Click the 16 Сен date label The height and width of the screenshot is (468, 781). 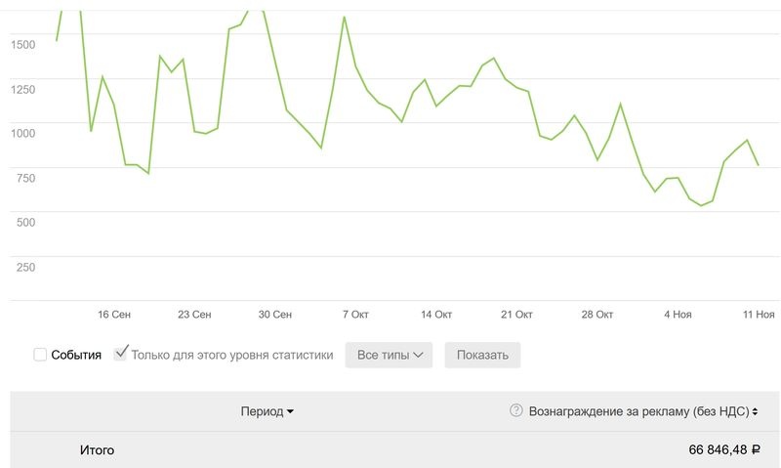point(114,315)
